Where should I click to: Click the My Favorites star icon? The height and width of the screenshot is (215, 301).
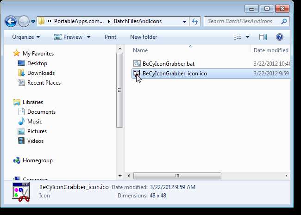17,53
